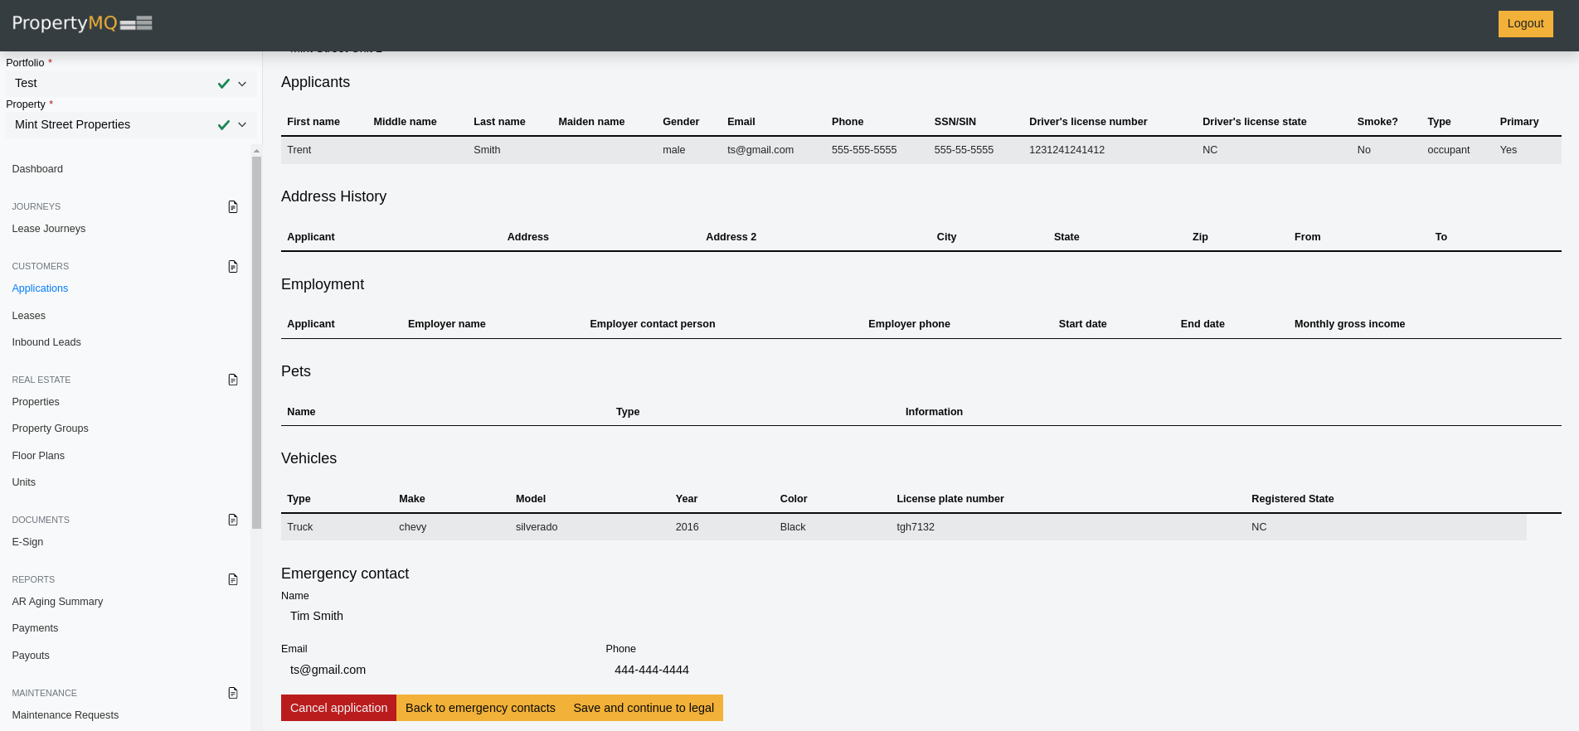Screen dimensions: 1579x731
Task: Click the document icon beside MAINTENANCE
Action: point(233,693)
